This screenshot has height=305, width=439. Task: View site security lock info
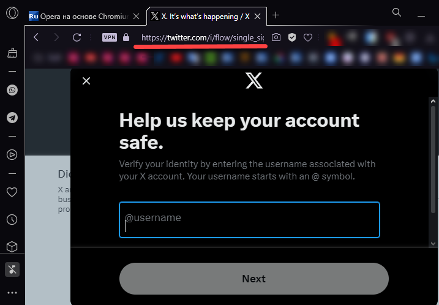click(x=126, y=37)
